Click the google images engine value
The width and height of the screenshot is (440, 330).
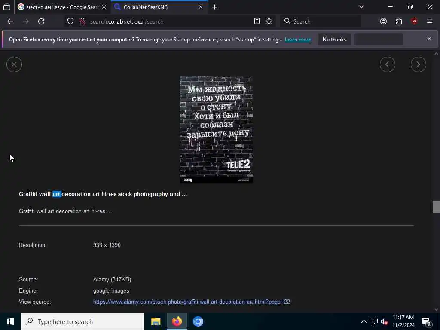111,291
